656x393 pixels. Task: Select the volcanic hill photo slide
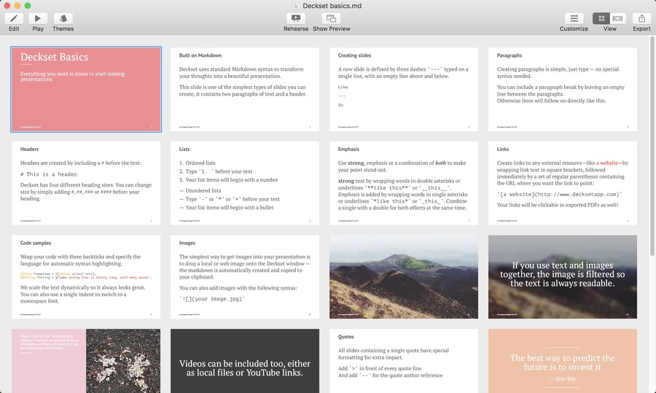[x=404, y=276]
